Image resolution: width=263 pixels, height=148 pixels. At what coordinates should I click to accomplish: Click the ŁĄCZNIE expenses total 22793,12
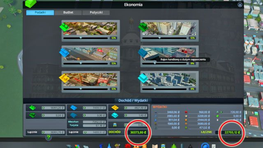pos(232,132)
